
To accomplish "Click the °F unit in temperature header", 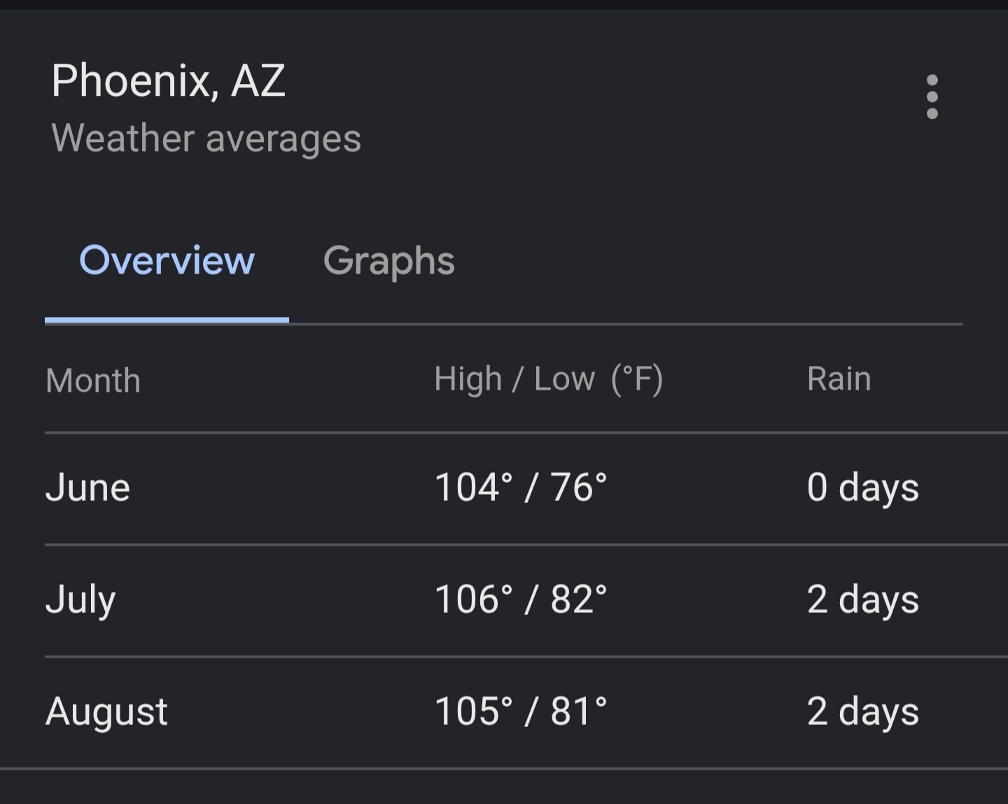I will [x=637, y=379].
